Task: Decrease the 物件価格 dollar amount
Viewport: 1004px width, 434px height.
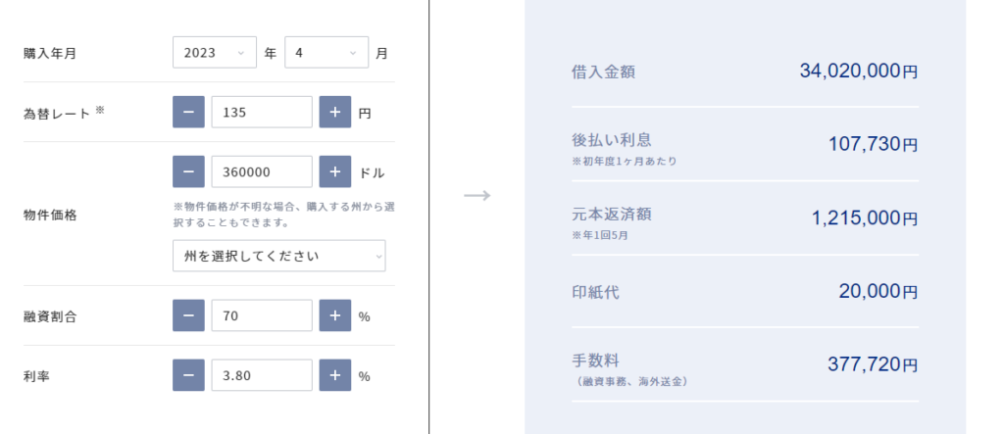Action: (188, 171)
